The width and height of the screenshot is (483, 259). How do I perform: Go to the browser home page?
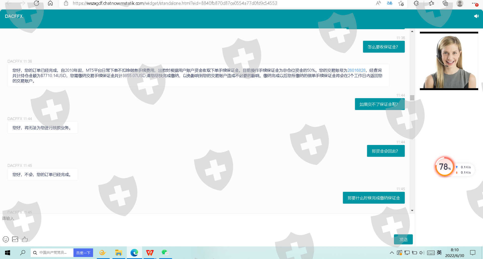(x=50, y=3)
